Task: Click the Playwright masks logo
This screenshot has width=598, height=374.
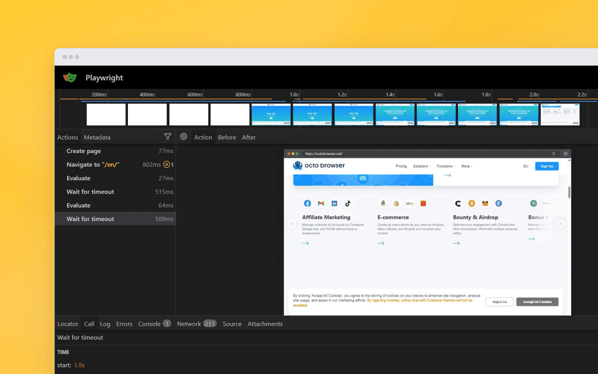Action: (x=70, y=77)
